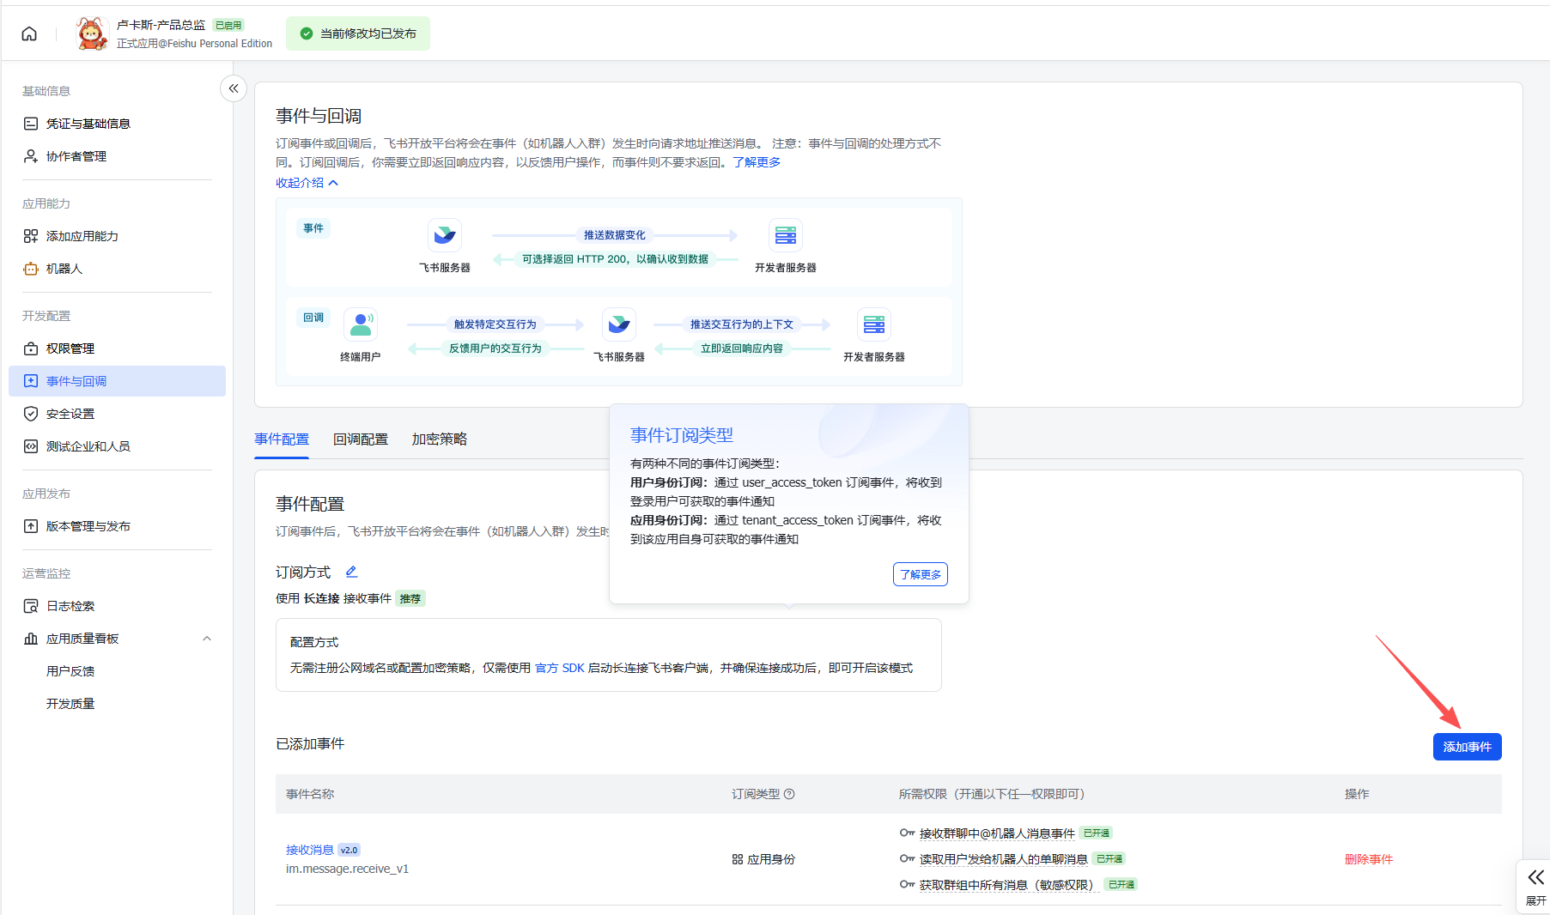The image size is (1550, 915).
Task: Select 版本管理与发布 in sidebar
Action: click(x=88, y=526)
